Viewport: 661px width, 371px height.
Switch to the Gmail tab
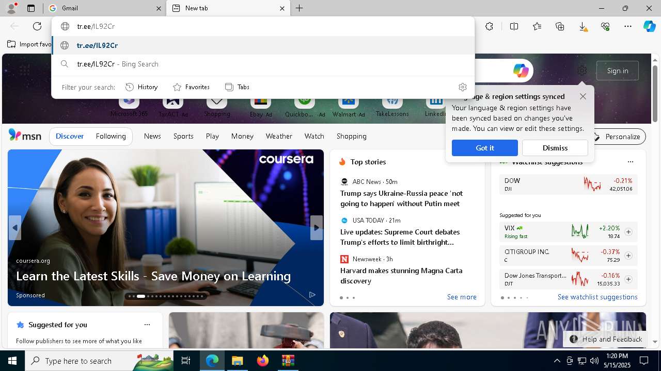pos(104,8)
